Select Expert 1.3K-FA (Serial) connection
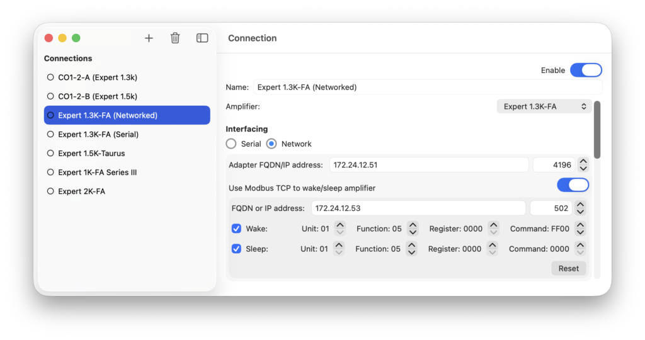 [127, 134]
